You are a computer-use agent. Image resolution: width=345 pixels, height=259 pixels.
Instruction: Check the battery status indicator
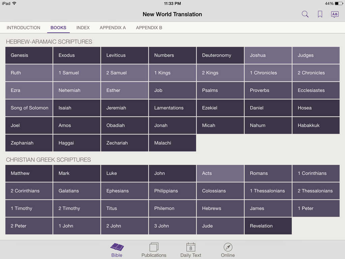[339, 3]
